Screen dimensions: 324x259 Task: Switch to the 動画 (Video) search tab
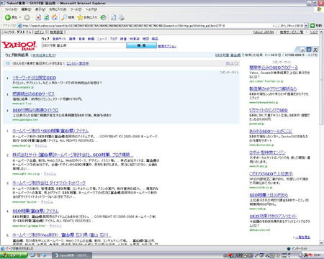coord(91,39)
